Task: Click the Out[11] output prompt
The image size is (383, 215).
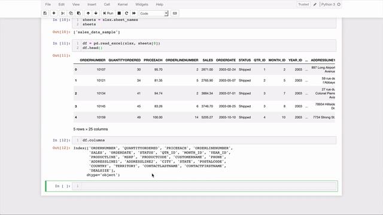Action: pos(61,56)
